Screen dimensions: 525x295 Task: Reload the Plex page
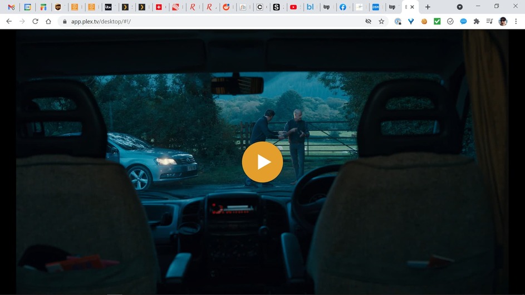point(35,22)
